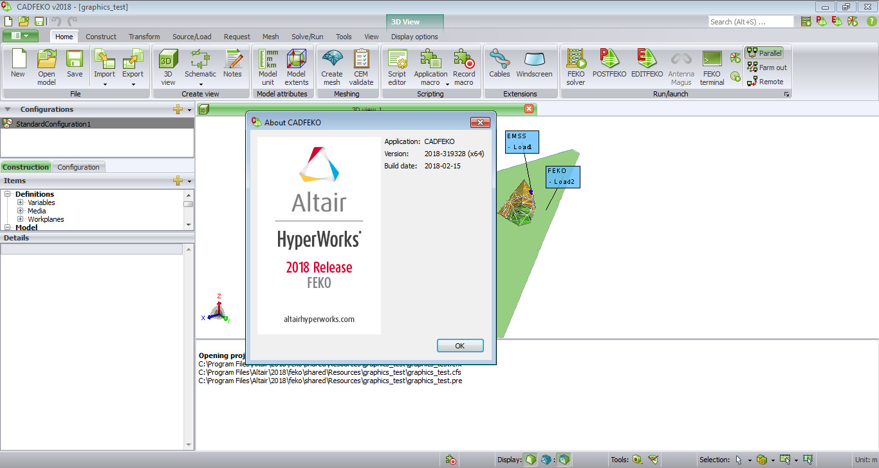Open the Mesh ribbon tab
This screenshot has height=468, width=879.
coord(270,37)
